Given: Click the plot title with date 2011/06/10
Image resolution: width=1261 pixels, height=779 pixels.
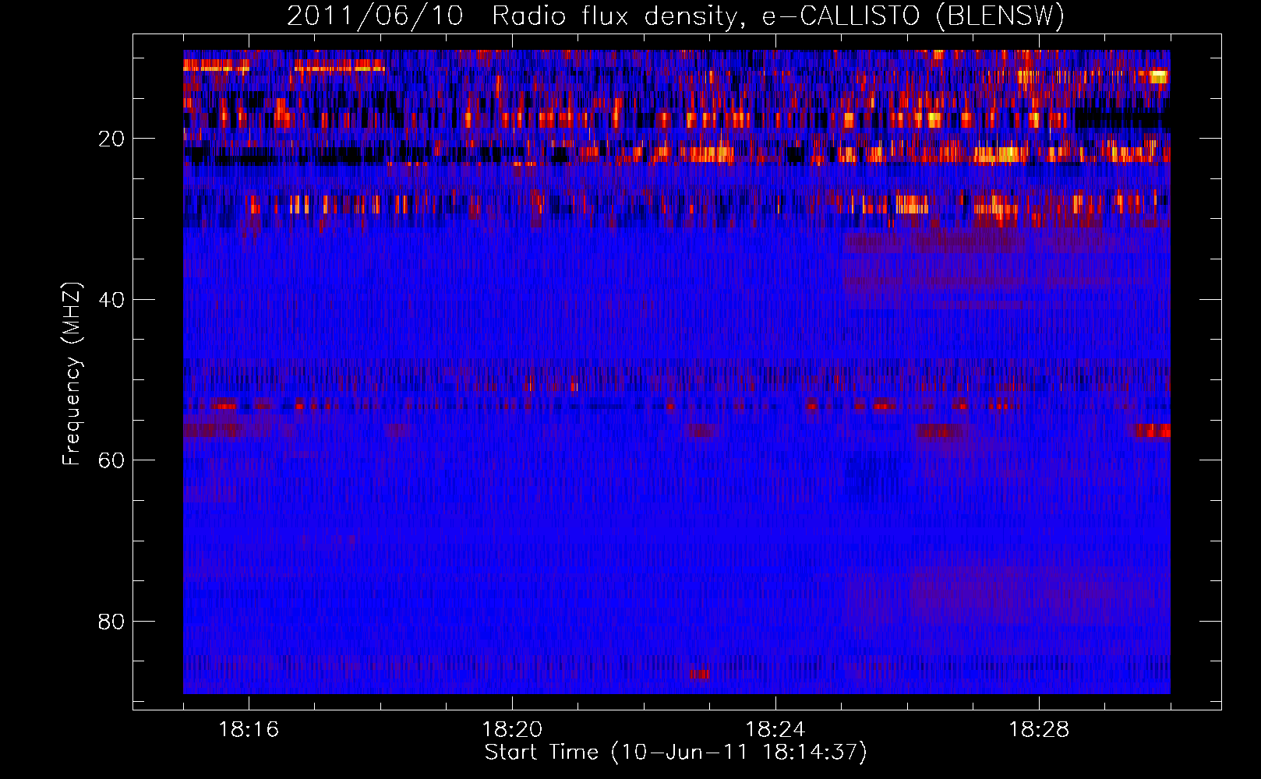Looking at the screenshot, I should [676, 16].
